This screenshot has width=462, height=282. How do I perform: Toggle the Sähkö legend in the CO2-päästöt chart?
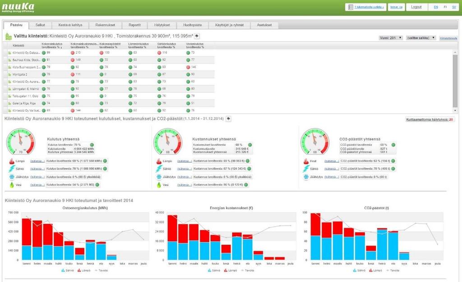click(x=359, y=271)
